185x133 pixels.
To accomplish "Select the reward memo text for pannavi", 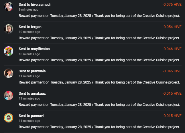I will (x=99, y=127).
